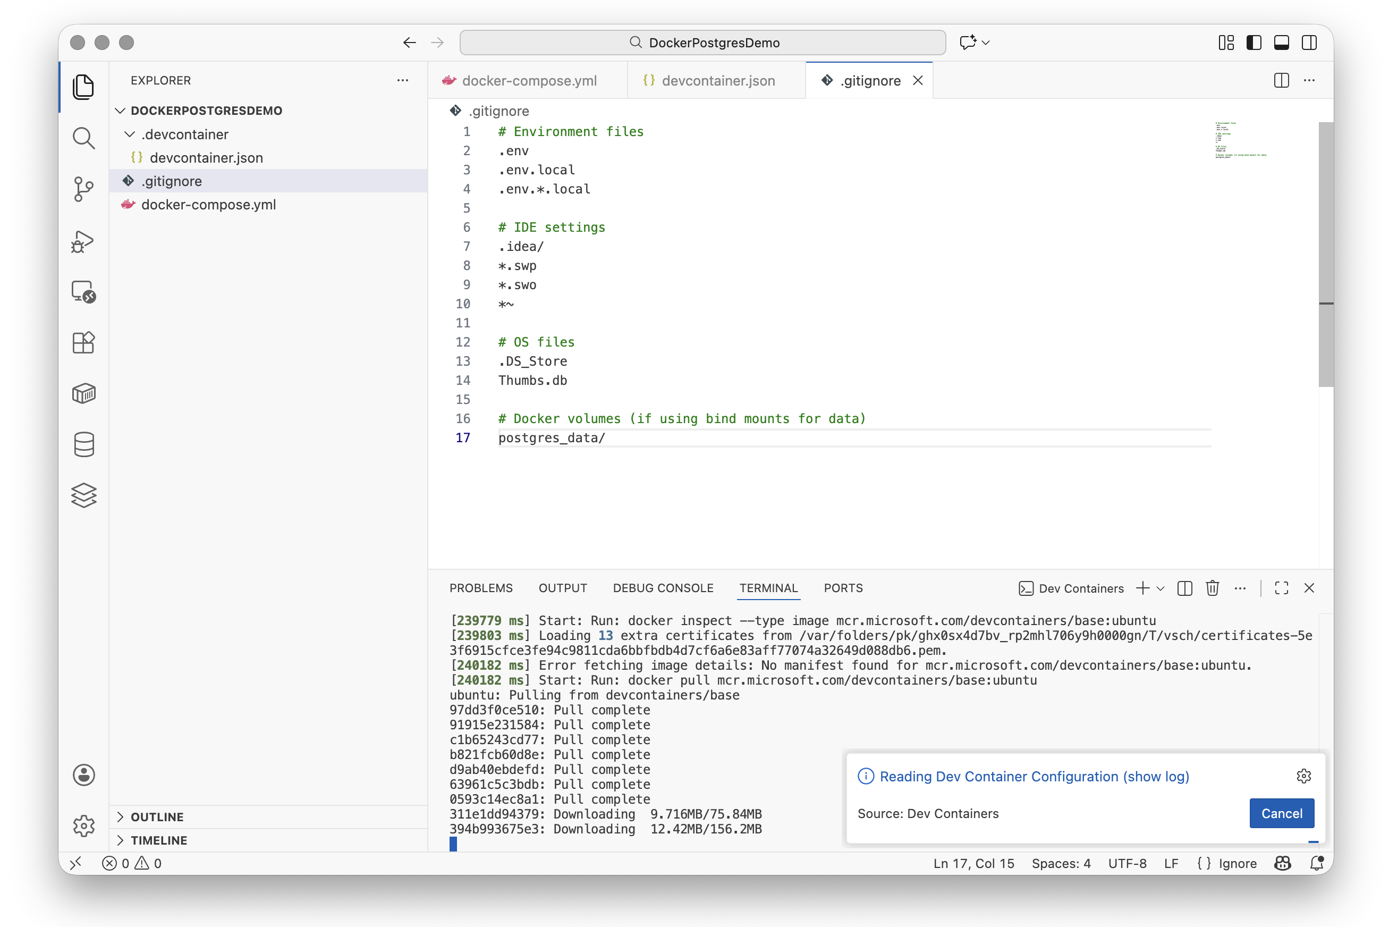Click Cancel in the Dev Containers notification

point(1281,813)
